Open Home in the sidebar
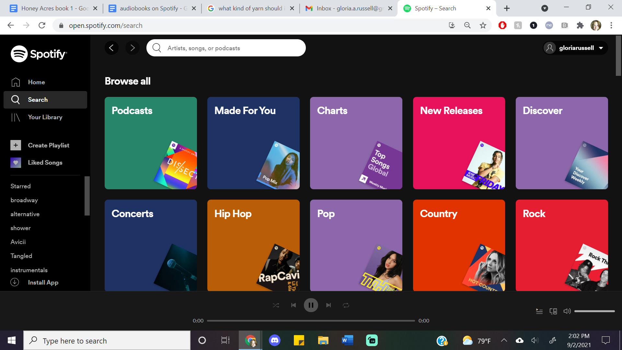 [x=36, y=82]
